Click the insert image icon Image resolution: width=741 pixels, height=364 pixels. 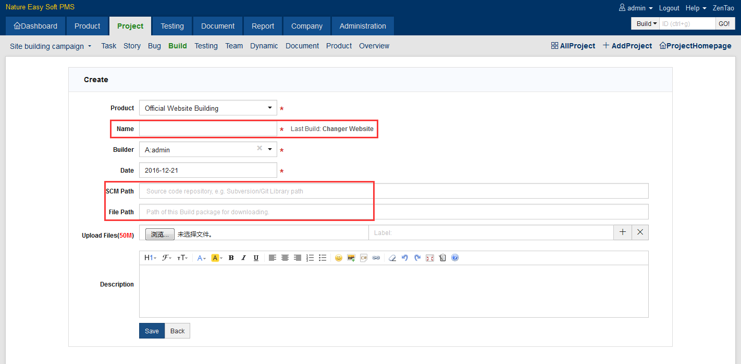pyautogui.click(x=351, y=258)
